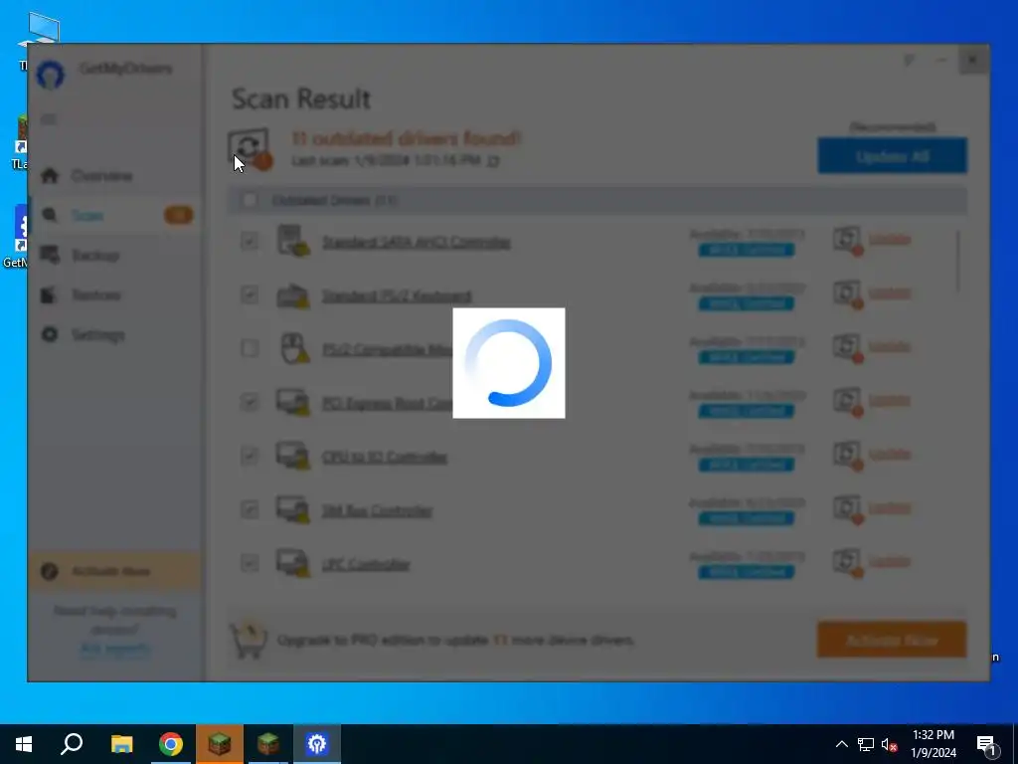Screen dimensions: 1018x764
Task: Open the Settings section
Action: (x=114, y=334)
